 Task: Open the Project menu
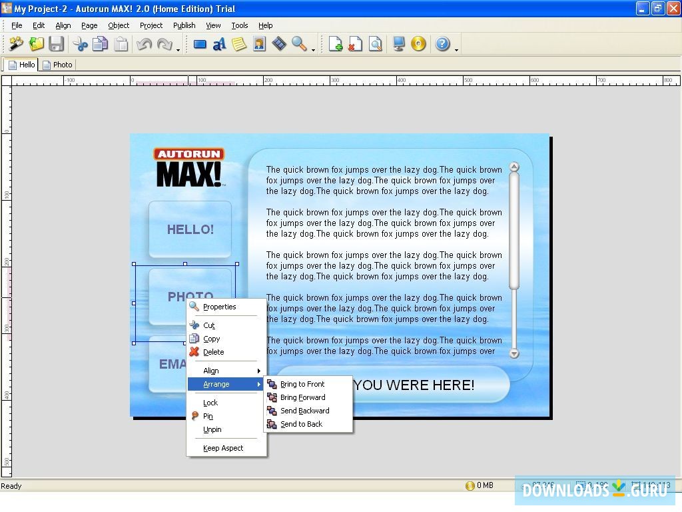click(x=151, y=25)
